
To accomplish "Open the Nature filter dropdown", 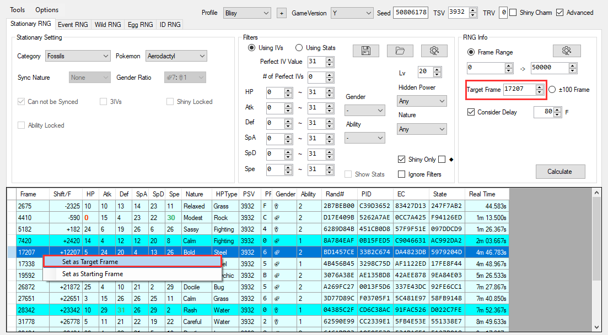I will tap(422, 129).
